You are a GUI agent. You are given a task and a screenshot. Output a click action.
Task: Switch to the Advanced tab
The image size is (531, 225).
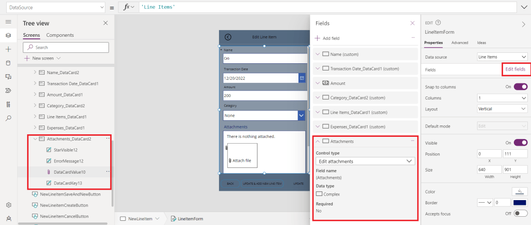459,43
